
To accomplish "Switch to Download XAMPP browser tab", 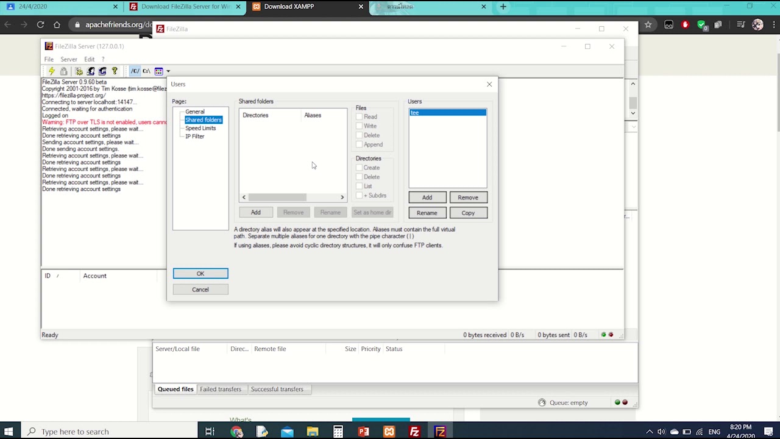I will [307, 7].
